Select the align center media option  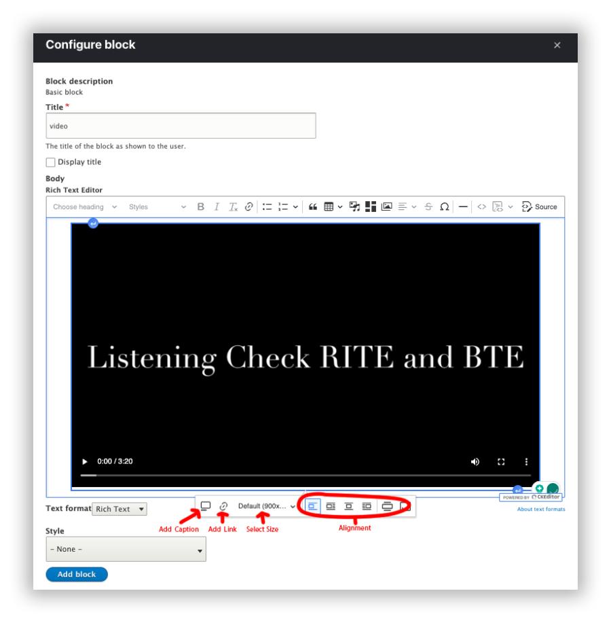click(x=348, y=506)
